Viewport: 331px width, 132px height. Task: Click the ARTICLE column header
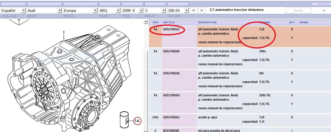(169, 22)
